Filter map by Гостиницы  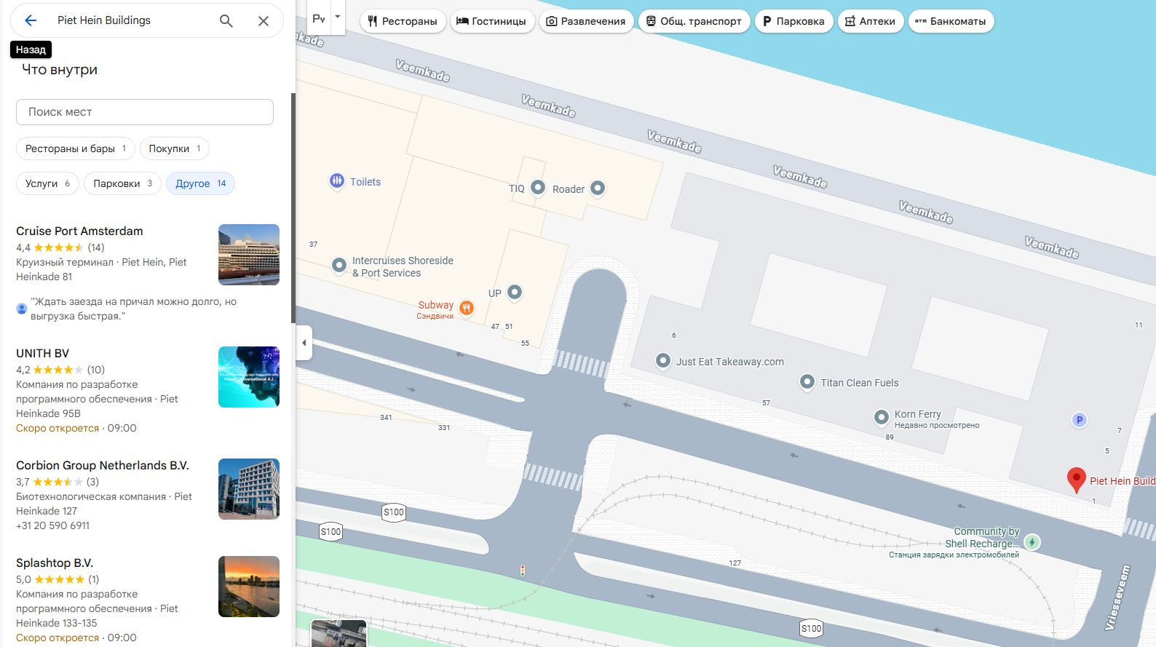pyautogui.click(x=491, y=21)
